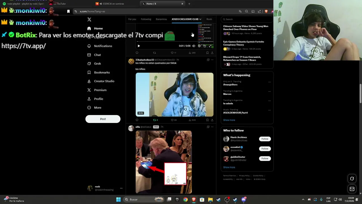Click the Post button
The image size is (362, 204).
coord(103,119)
